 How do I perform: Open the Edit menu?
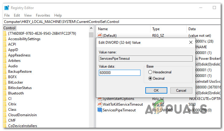(x=17, y=15)
